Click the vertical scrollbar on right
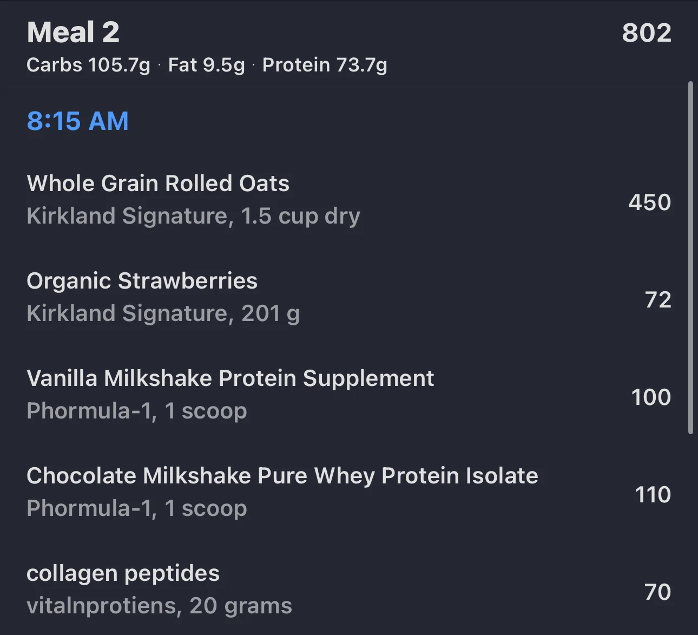The width and height of the screenshot is (698, 635). [x=690, y=258]
